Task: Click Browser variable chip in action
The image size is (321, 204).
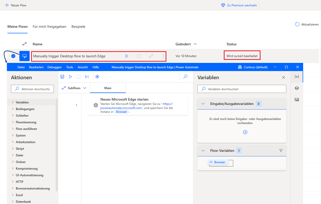Action: (121, 112)
